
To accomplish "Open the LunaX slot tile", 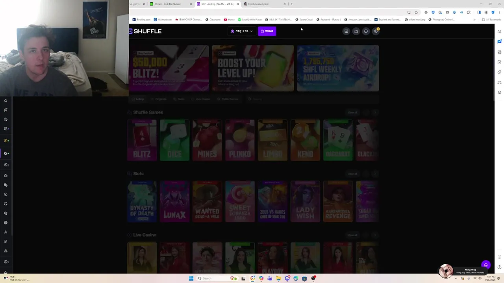I will click(174, 202).
